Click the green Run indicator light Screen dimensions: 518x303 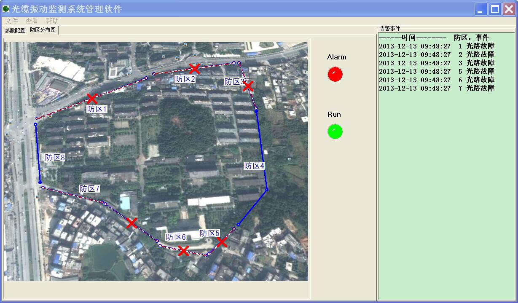click(335, 131)
